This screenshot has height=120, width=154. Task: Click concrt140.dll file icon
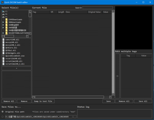3,40
